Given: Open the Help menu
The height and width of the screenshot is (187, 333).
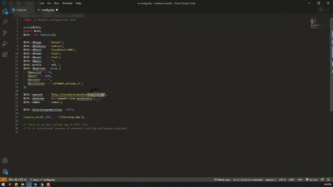Looking at the screenshot, I should pos(79,3).
